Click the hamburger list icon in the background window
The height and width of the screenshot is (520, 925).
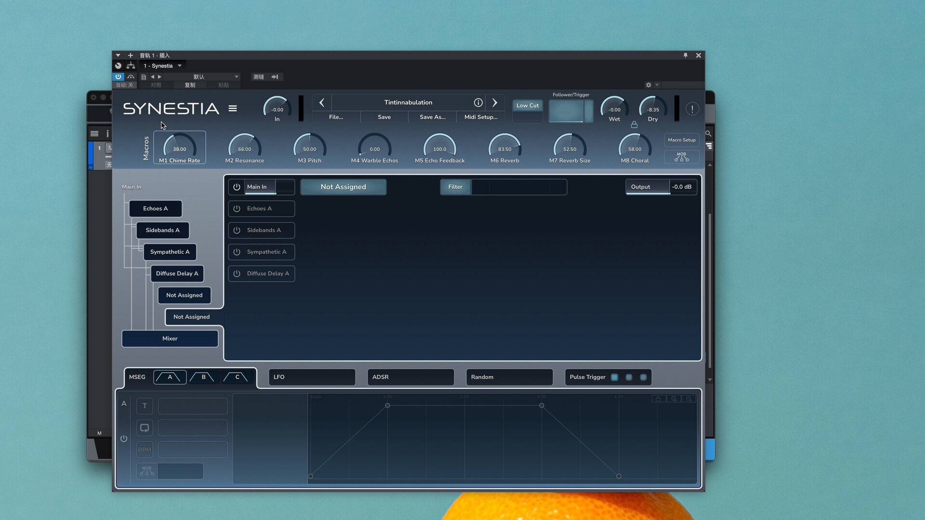94,134
